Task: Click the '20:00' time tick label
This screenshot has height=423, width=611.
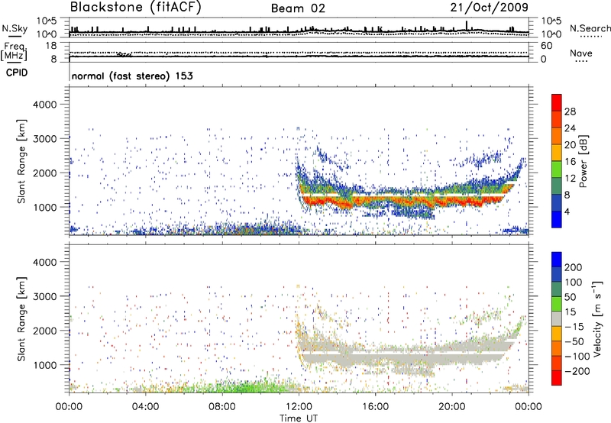Action: [x=452, y=406]
